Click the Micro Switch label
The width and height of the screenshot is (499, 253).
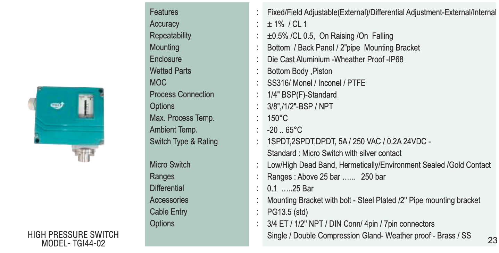coord(170,165)
